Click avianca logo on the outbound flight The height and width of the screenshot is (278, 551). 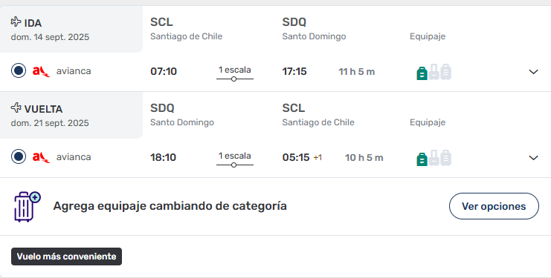41,71
